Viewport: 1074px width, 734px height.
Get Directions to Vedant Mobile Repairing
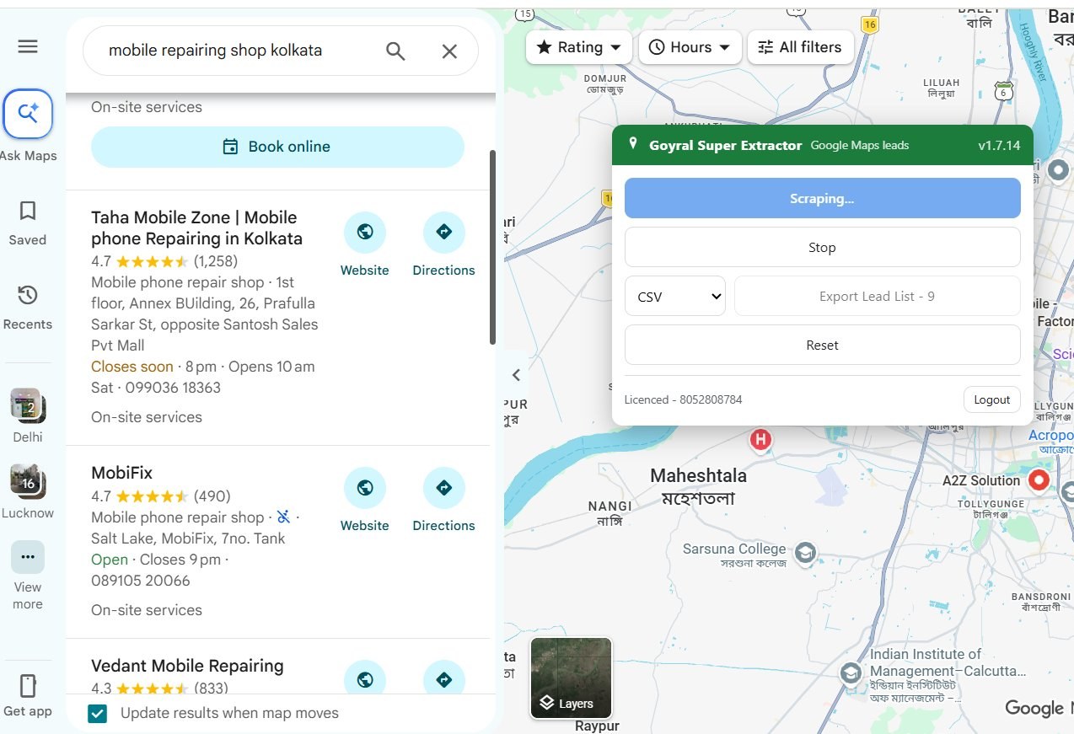(x=444, y=679)
